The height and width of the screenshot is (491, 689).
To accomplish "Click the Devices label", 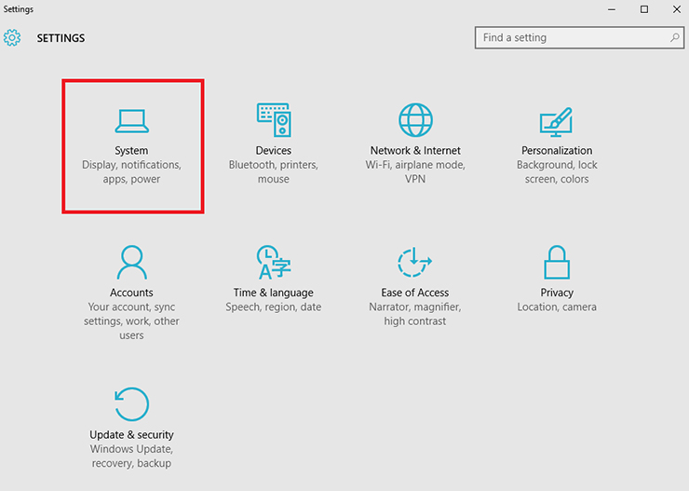I will pyautogui.click(x=274, y=150).
